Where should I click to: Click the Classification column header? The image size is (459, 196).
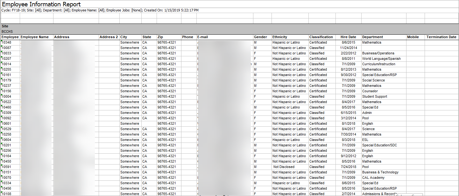click(x=321, y=37)
